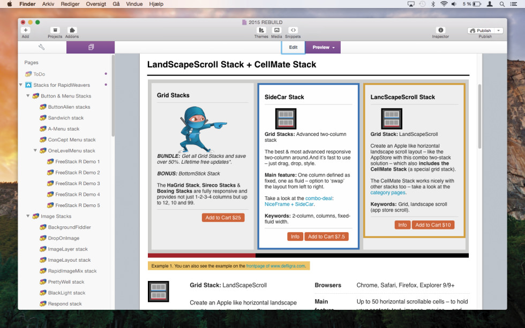Open the Media browser icon
This screenshot has width=525, height=328.
click(x=276, y=30)
